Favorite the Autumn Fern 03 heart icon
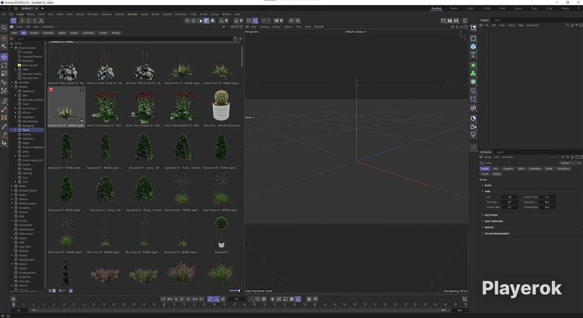The image size is (583, 318). click(82, 90)
